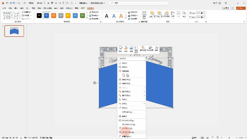Click Cut in the context menu
Image resolution: width=247 pixels, height=139 pixels.
pos(125,63)
